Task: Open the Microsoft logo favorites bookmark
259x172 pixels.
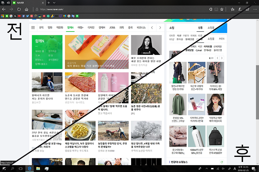Action: pyautogui.click(x=3, y=16)
